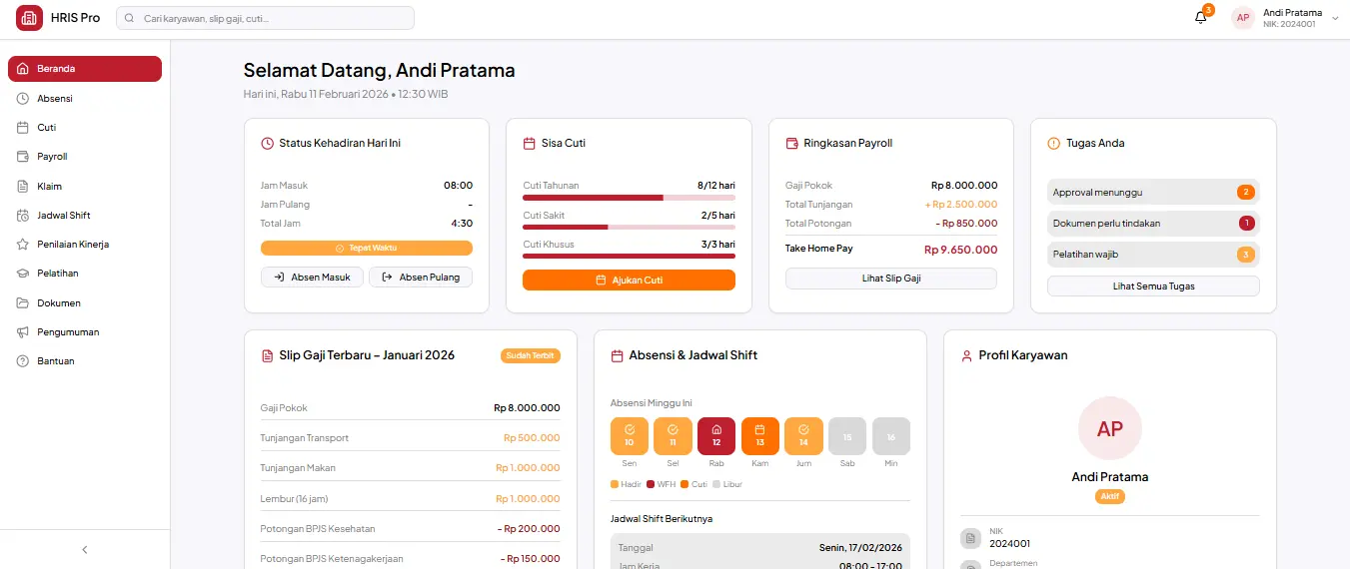Viewport: 1350px width, 569px height.
Task: Select Wednesday 12 WFH day tile
Action: coord(716,436)
